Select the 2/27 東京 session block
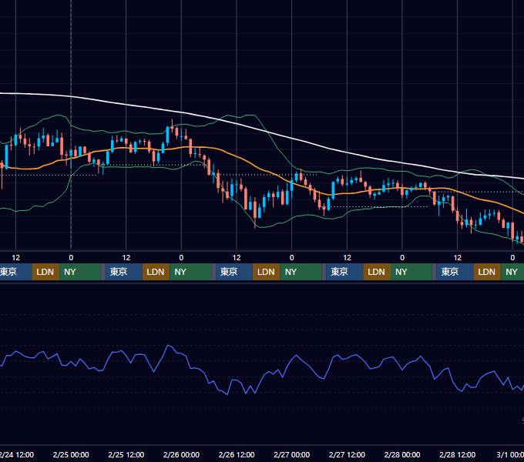The image size is (524, 462). pyautogui.click(x=344, y=272)
